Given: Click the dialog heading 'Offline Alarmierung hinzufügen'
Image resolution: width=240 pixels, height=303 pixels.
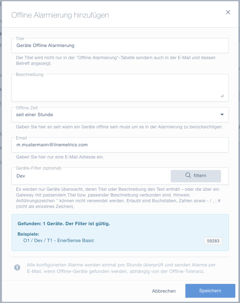Looking at the screenshot, I should click(x=60, y=15).
